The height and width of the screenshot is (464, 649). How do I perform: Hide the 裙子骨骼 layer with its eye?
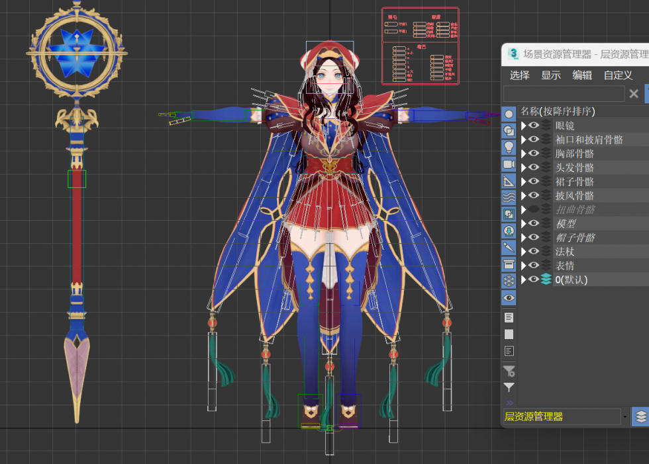click(x=534, y=181)
